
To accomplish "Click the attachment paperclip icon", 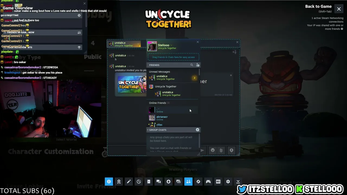I will (x=221, y=150).
